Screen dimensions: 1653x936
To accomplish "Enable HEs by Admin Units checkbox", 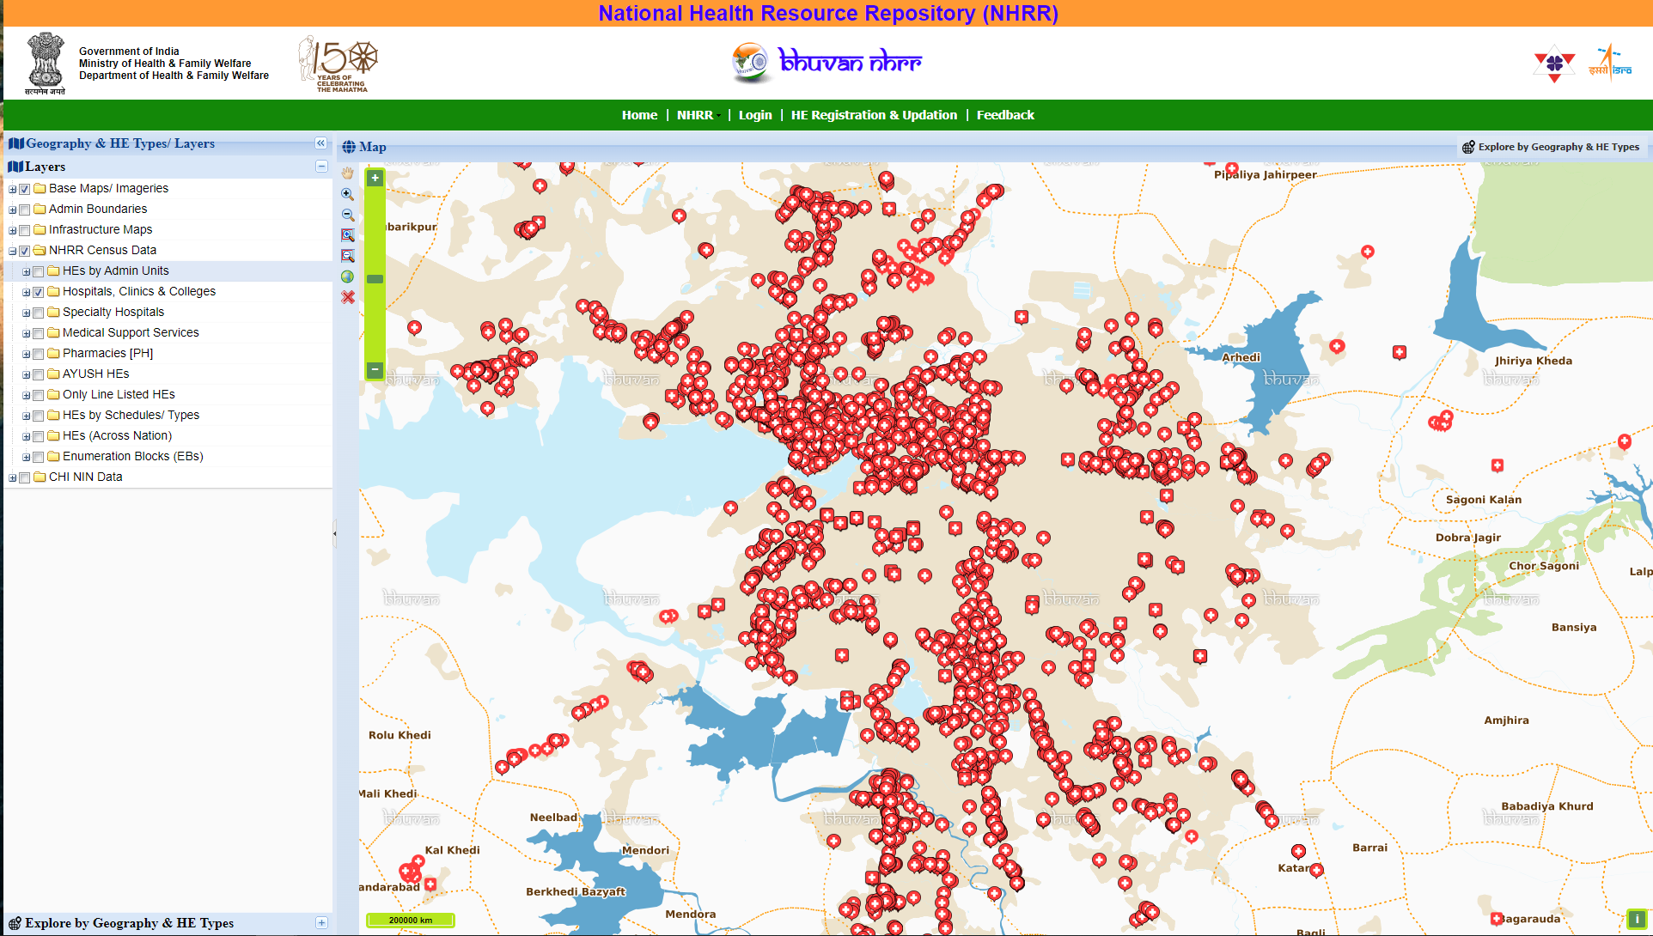I will [x=39, y=271].
